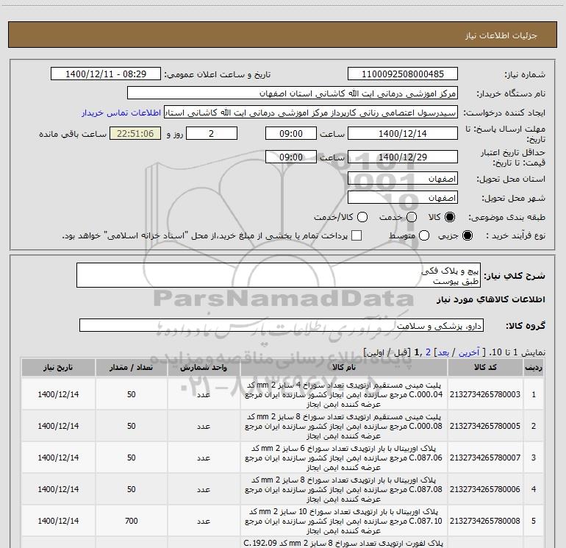Click the need date 1400/12/14 in row 3
Screen dimensions: 566x548
pyautogui.click(x=58, y=458)
